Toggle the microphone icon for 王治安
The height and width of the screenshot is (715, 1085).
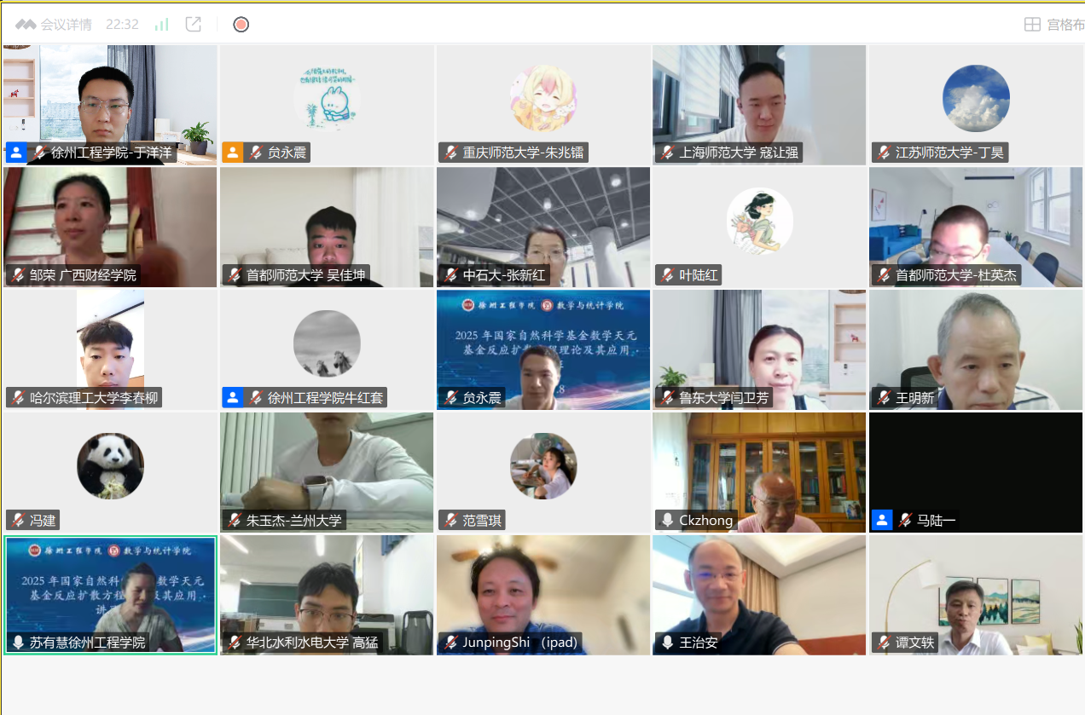tap(667, 643)
